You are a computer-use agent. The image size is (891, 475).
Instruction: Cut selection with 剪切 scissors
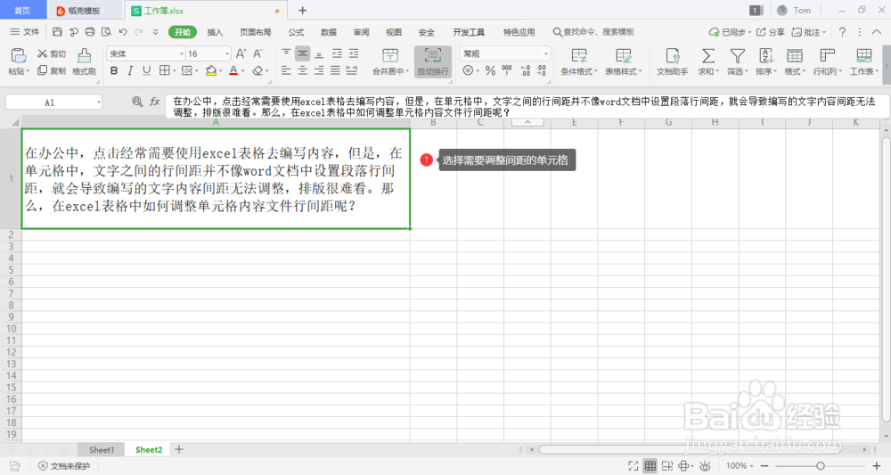point(51,53)
